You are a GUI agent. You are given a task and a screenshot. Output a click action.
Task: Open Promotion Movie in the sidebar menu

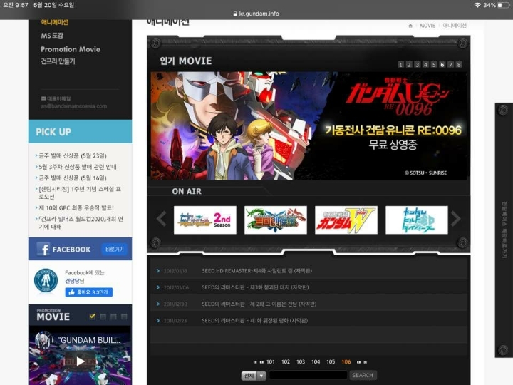tap(71, 49)
